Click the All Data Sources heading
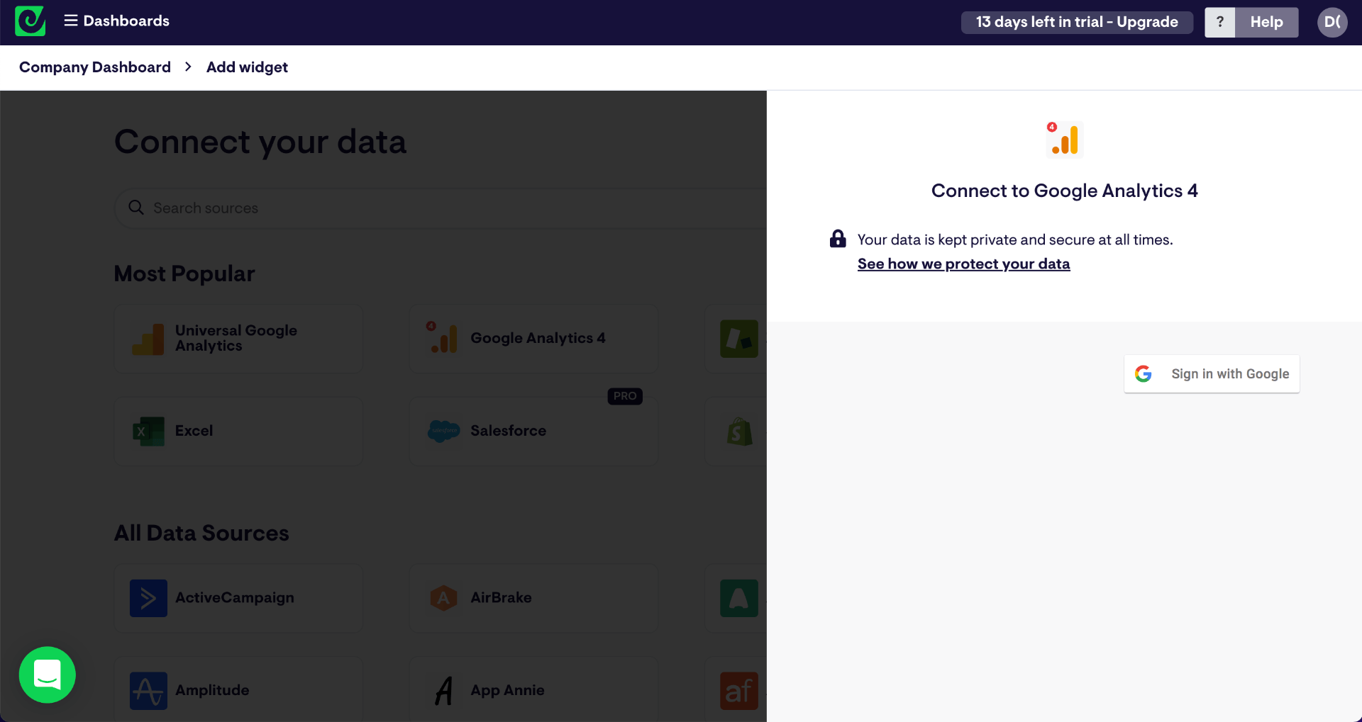The height and width of the screenshot is (722, 1362). coord(201,533)
